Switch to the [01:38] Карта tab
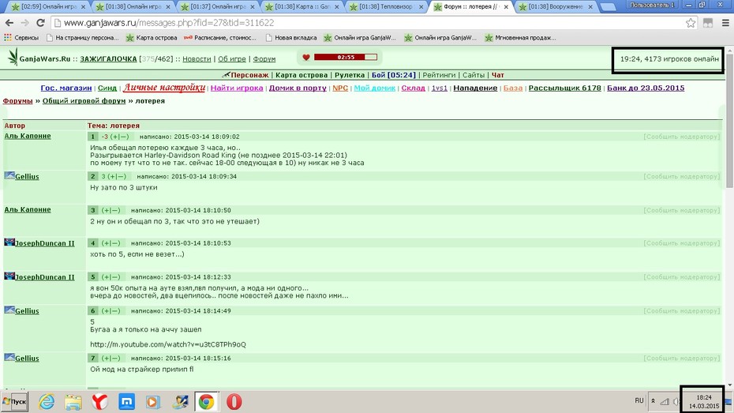The height and width of the screenshot is (413, 734). (302, 7)
